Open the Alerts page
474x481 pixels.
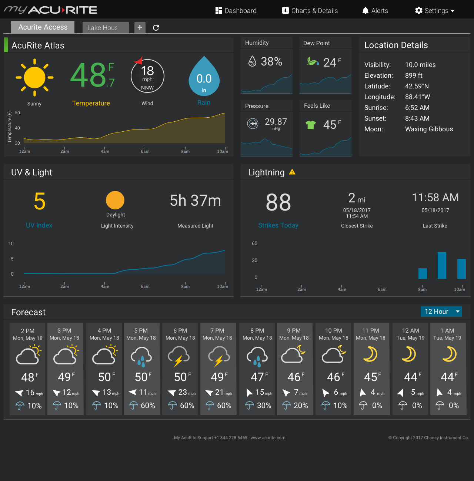[x=375, y=11]
